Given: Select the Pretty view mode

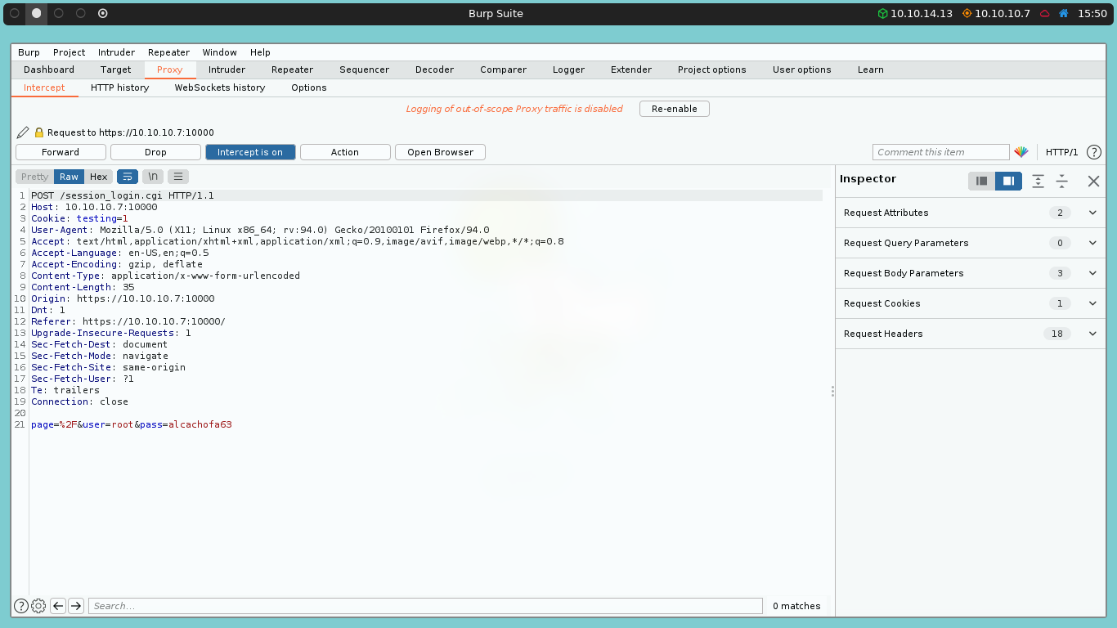Looking at the screenshot, I should click(34, 177).
